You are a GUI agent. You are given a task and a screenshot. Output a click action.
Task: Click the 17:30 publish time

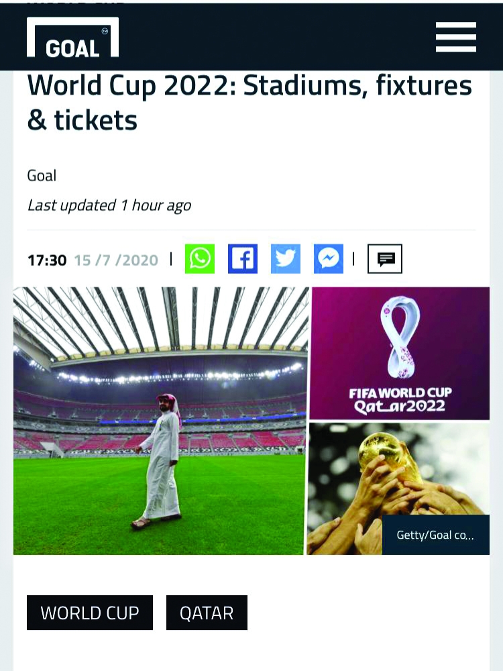47,260
